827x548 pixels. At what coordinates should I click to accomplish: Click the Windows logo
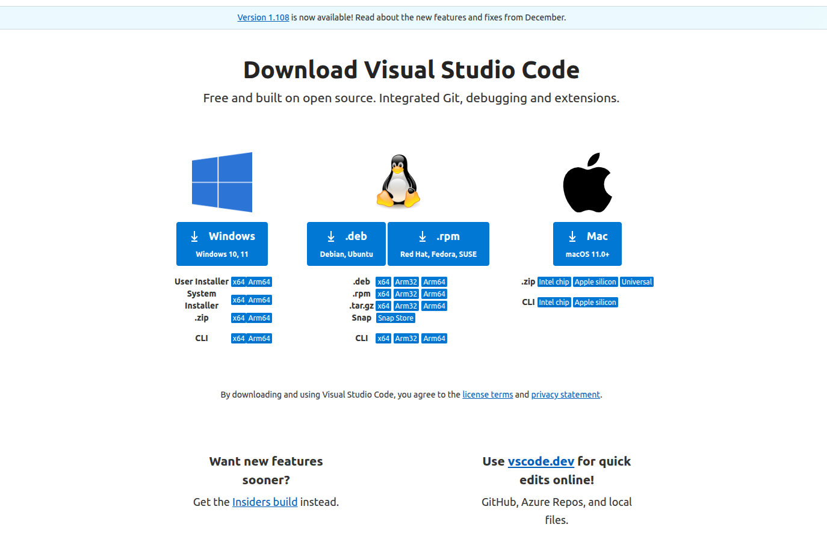tap(221, 182)
